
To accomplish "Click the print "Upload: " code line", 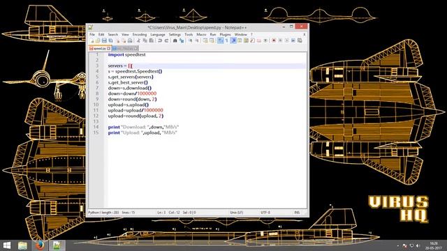I will coord(142,132).
